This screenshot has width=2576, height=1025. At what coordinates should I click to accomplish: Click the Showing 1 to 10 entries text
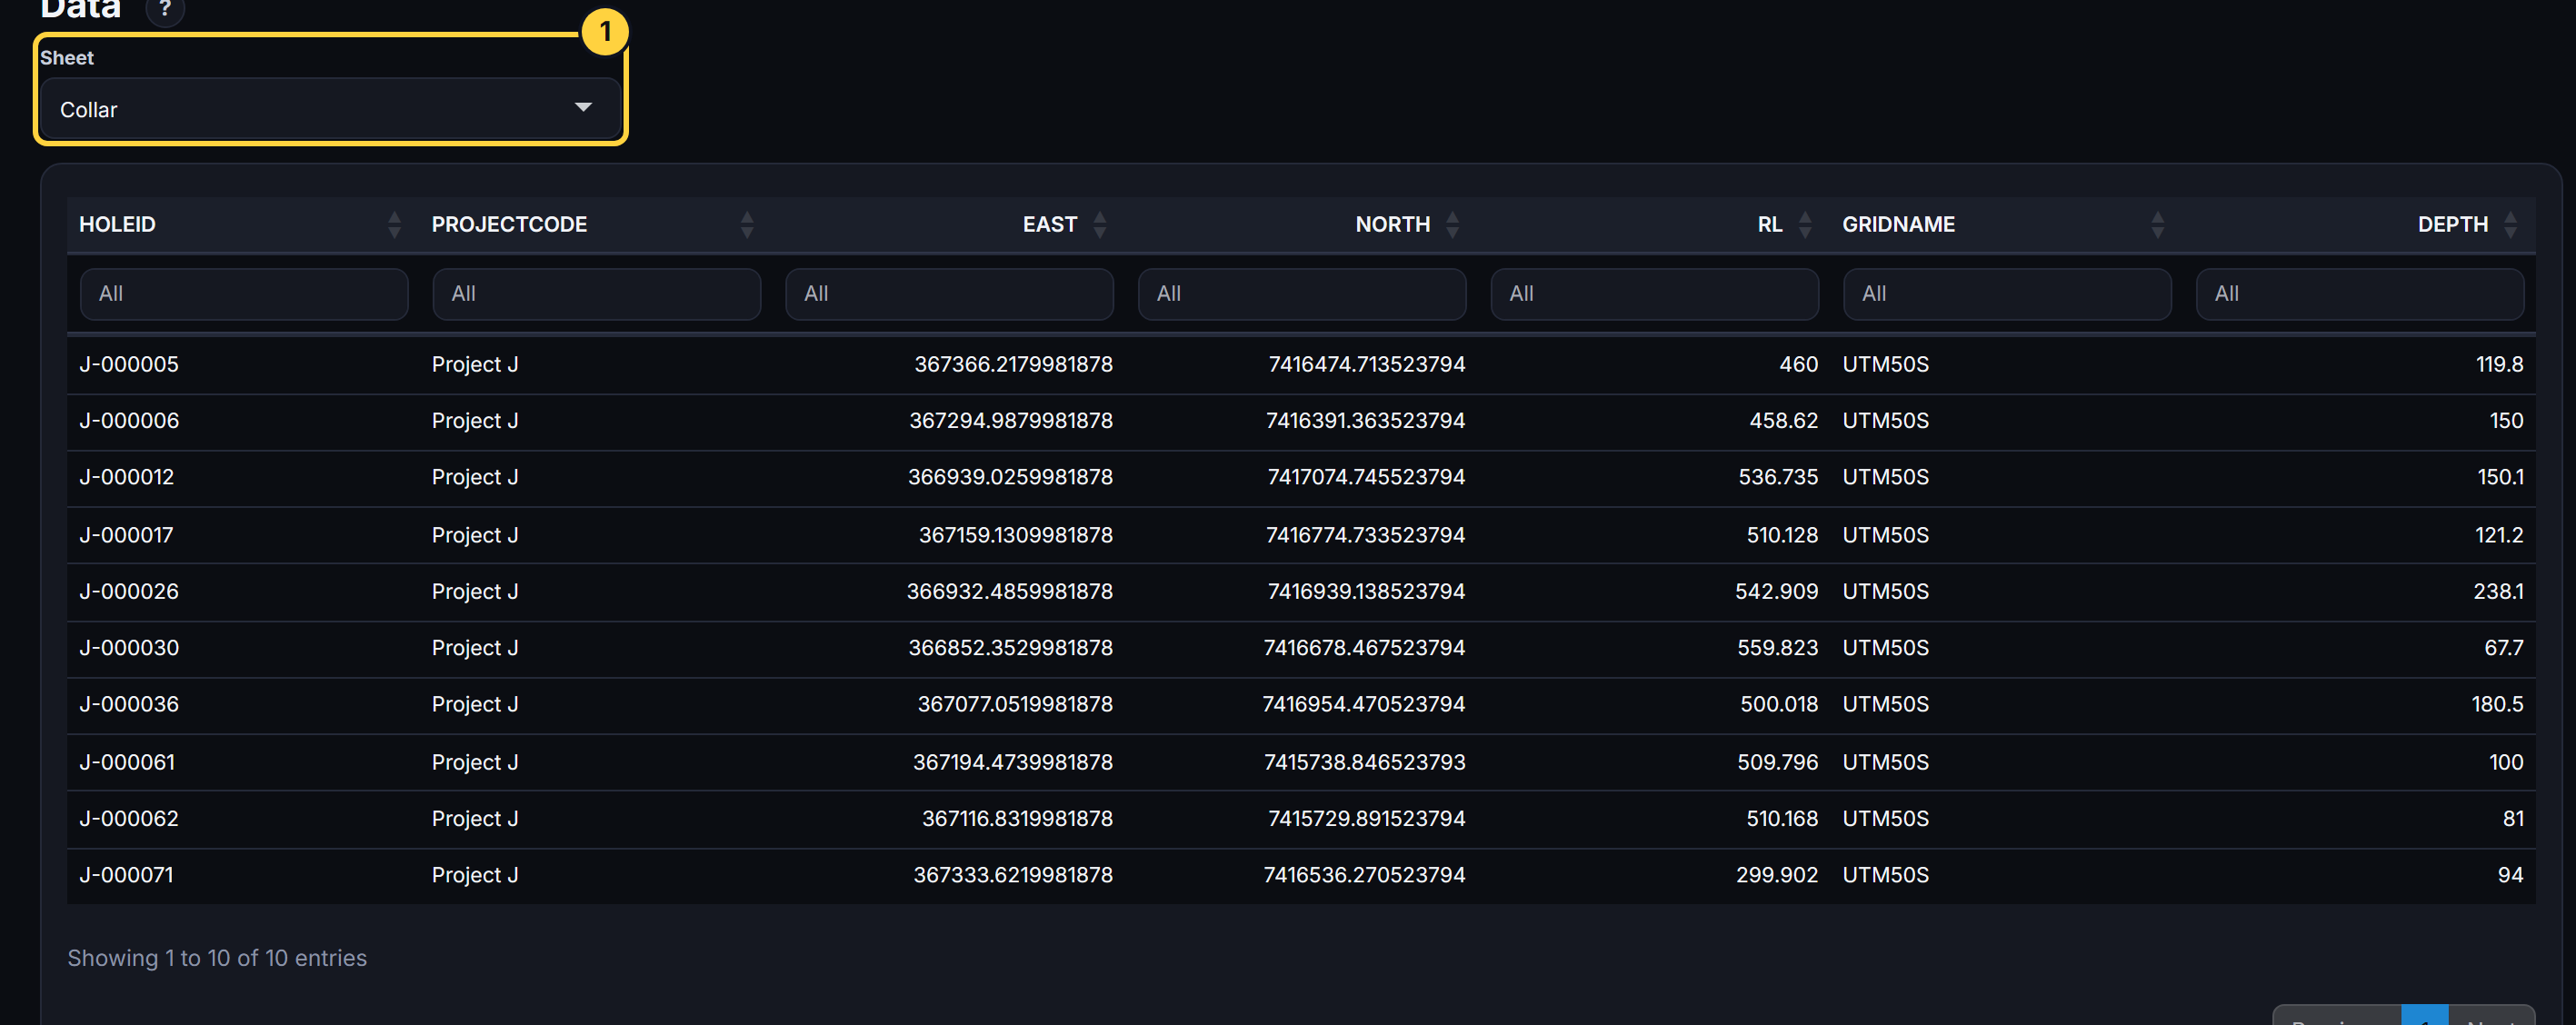pos(217,958)
